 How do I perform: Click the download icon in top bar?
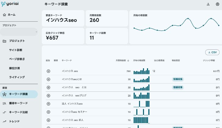click(x=208, y=4)
